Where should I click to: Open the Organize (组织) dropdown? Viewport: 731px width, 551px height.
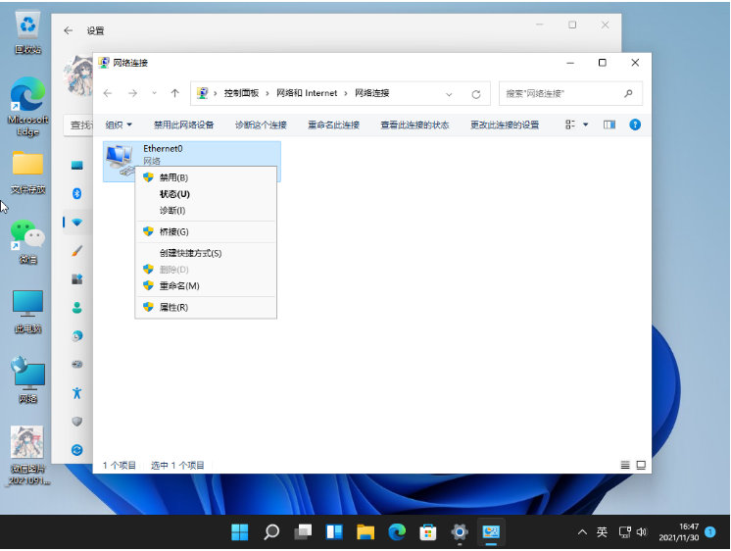[119, 125]
